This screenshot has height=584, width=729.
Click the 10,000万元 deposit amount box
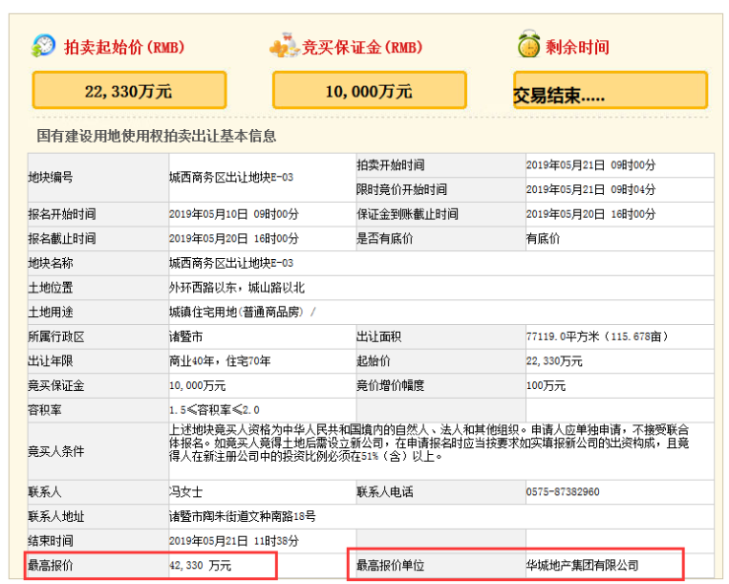(x=368, y=91)
